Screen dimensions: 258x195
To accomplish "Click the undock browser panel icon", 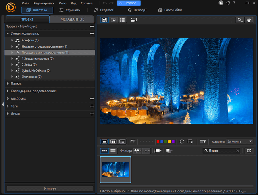I will click(x=249, y=151).
